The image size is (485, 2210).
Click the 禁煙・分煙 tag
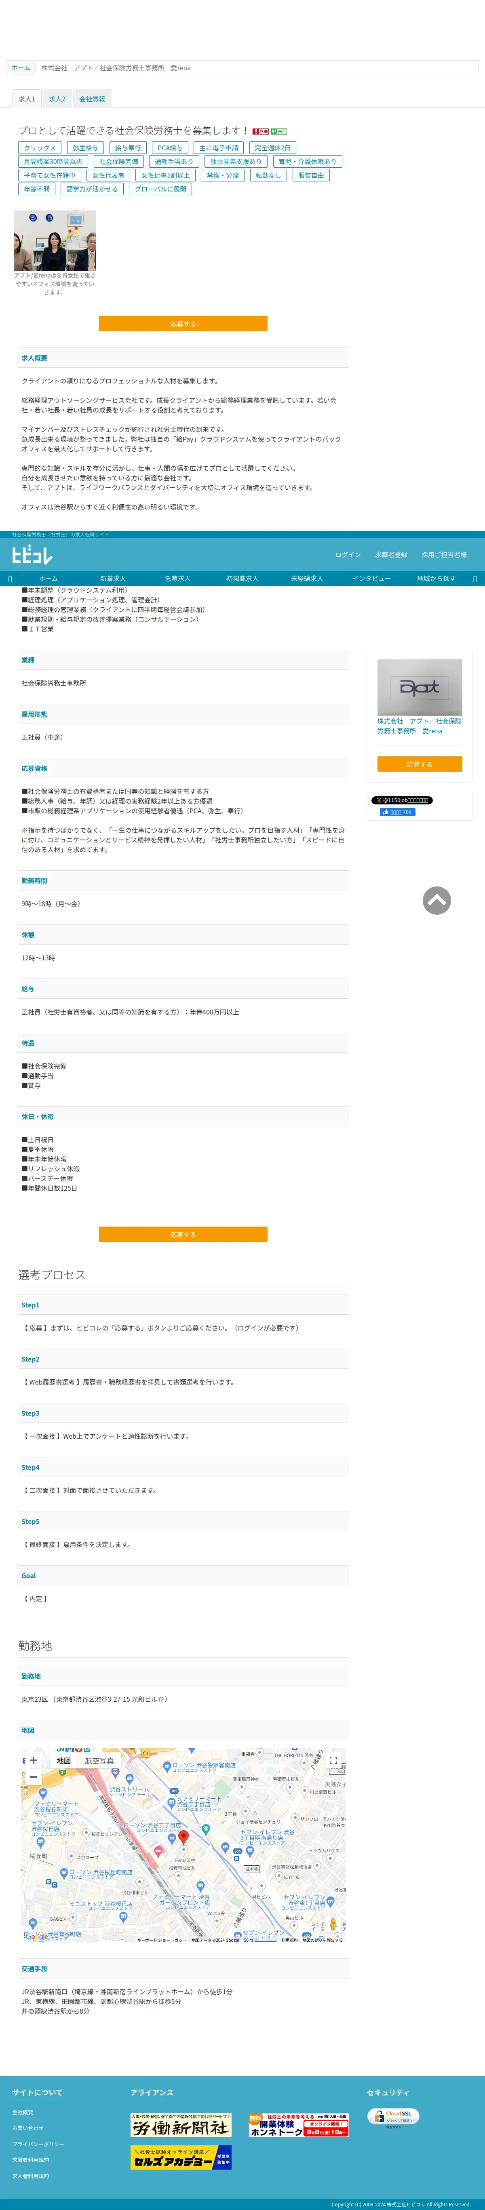[223, 175]
